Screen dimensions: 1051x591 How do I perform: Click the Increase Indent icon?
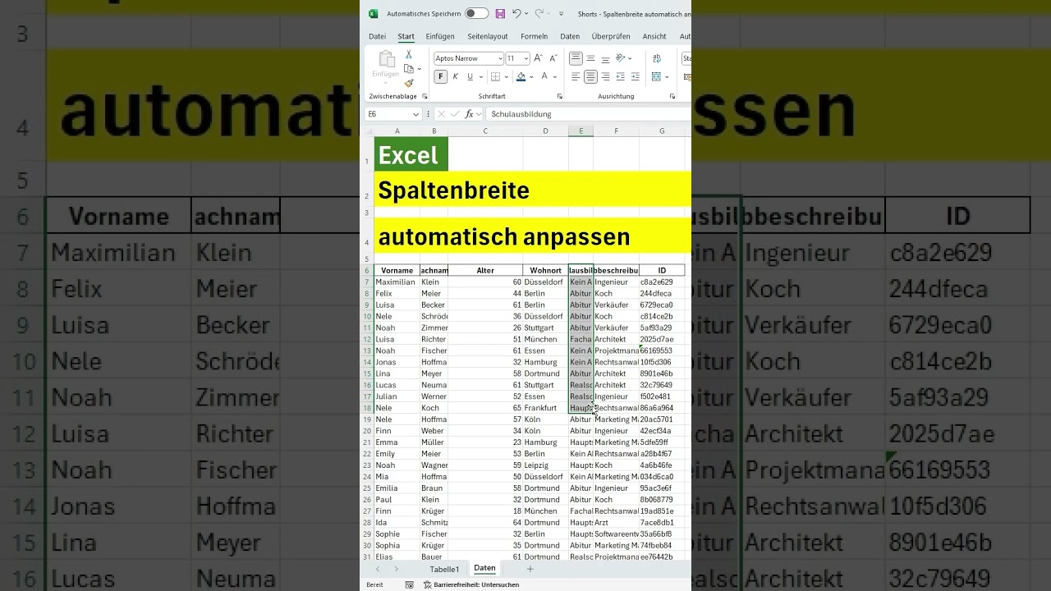(x=635, y=76)
